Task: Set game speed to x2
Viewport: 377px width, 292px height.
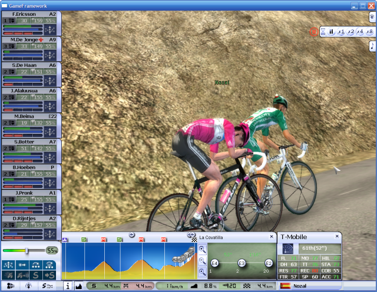Action: coord(350,32)
